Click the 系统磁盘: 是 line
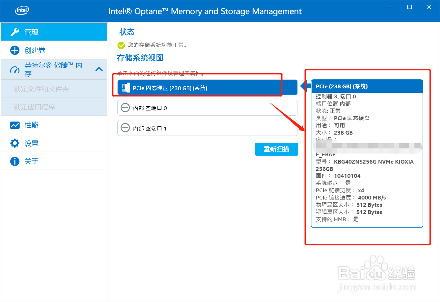Screen dimensions: 440x302 click(x=333, y=183)
